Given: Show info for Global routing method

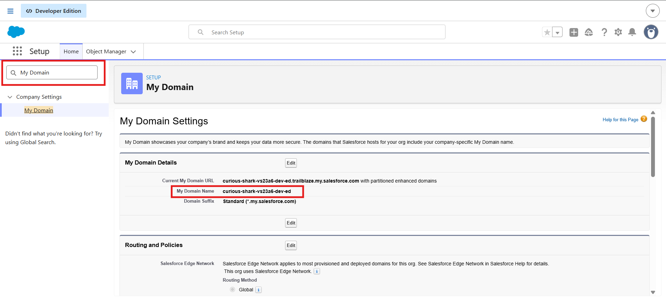Looking at the screenshot, I should pos(258,290).
